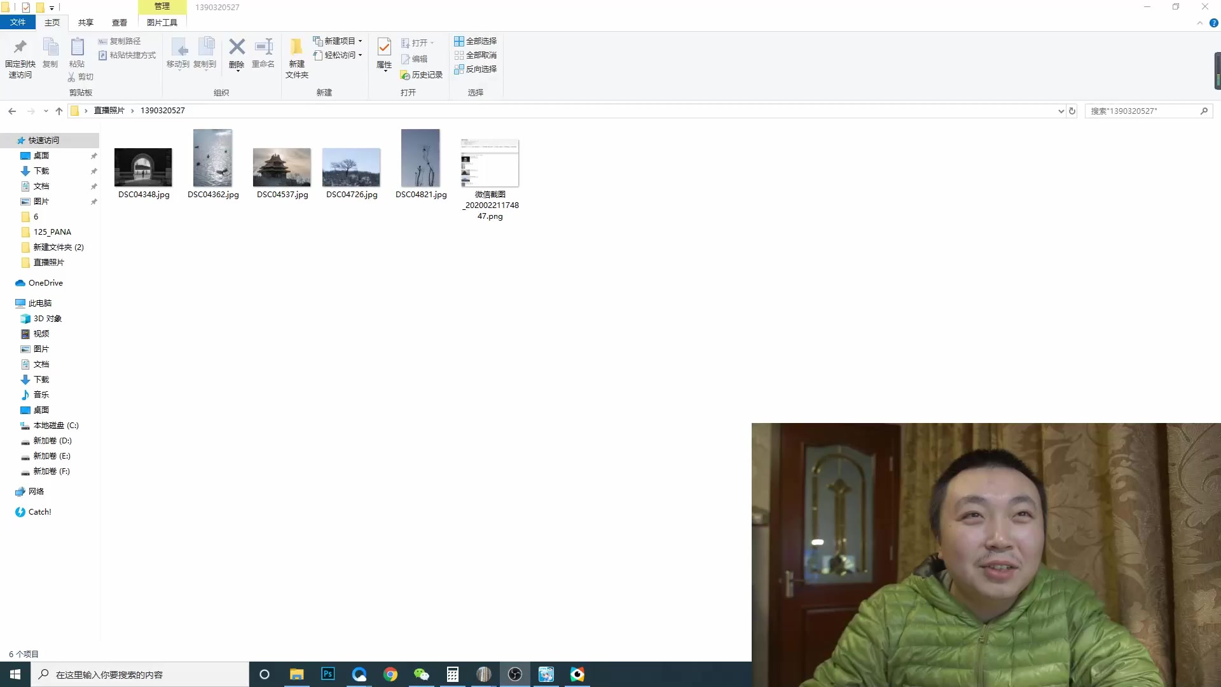This screenshot has height=687, width=1221.
Task: Open the Easy access (轻松访问) dropdown
Action: click(x=338, y=55)
